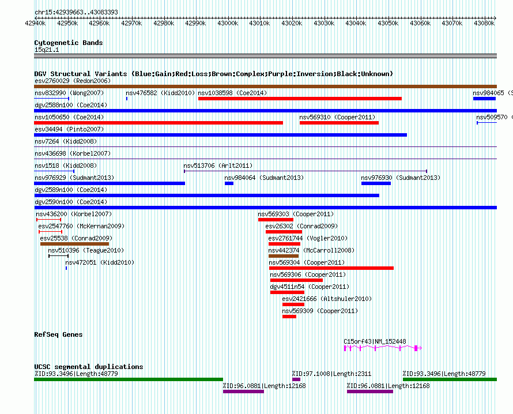This screenshot has height=414, width=513.
Task: Select the esv25538 (Conrad2009) label
Action: click(76, 238)
